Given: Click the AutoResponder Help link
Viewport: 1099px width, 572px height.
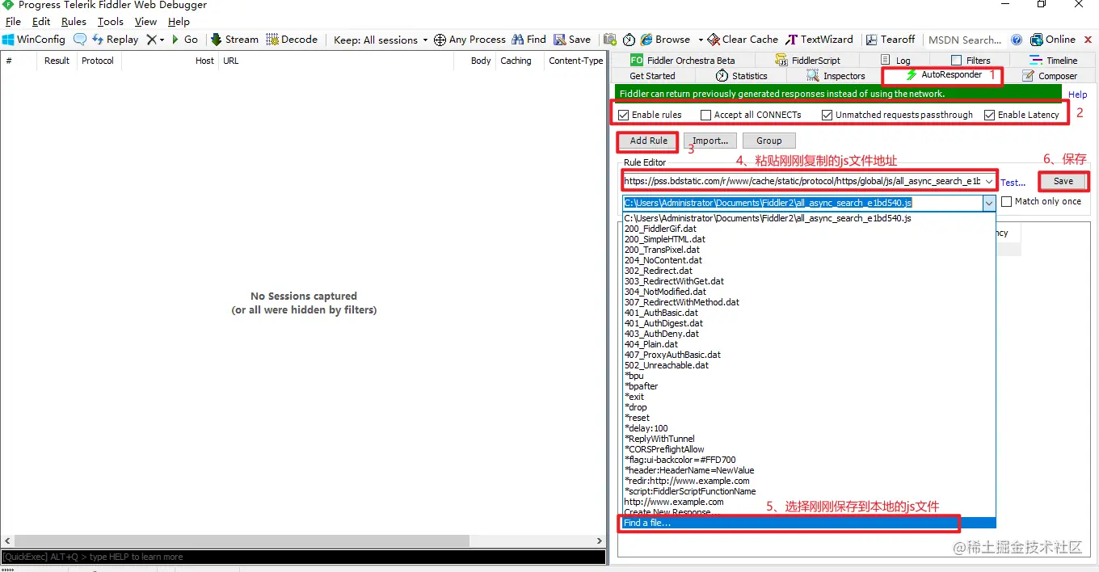Looking at the screenshot, I should point(1078,95).
